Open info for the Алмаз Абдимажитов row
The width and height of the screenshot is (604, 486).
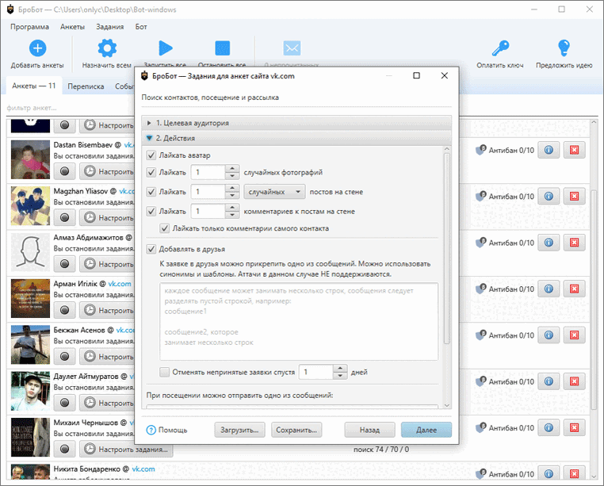(x=549, y=243)
